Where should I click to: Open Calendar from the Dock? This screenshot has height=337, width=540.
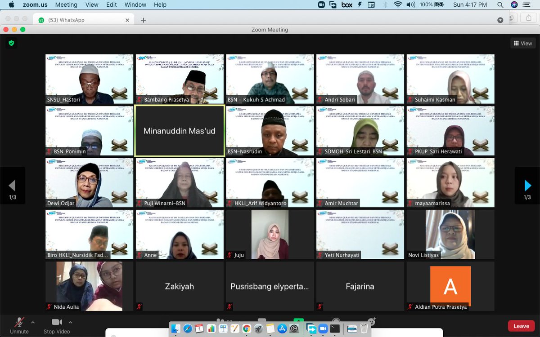point(199,329)
